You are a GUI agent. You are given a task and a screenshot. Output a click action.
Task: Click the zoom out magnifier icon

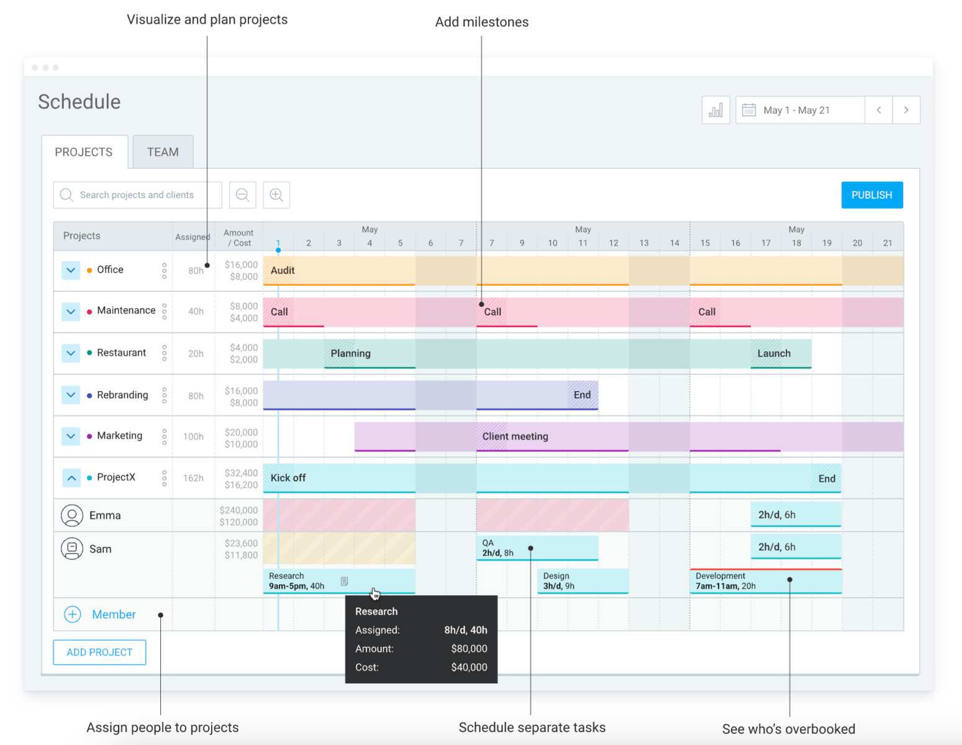pos(243,195)
